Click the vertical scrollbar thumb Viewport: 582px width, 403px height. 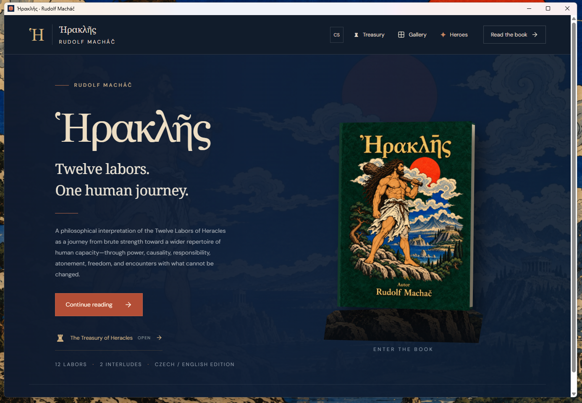[574, 197]
